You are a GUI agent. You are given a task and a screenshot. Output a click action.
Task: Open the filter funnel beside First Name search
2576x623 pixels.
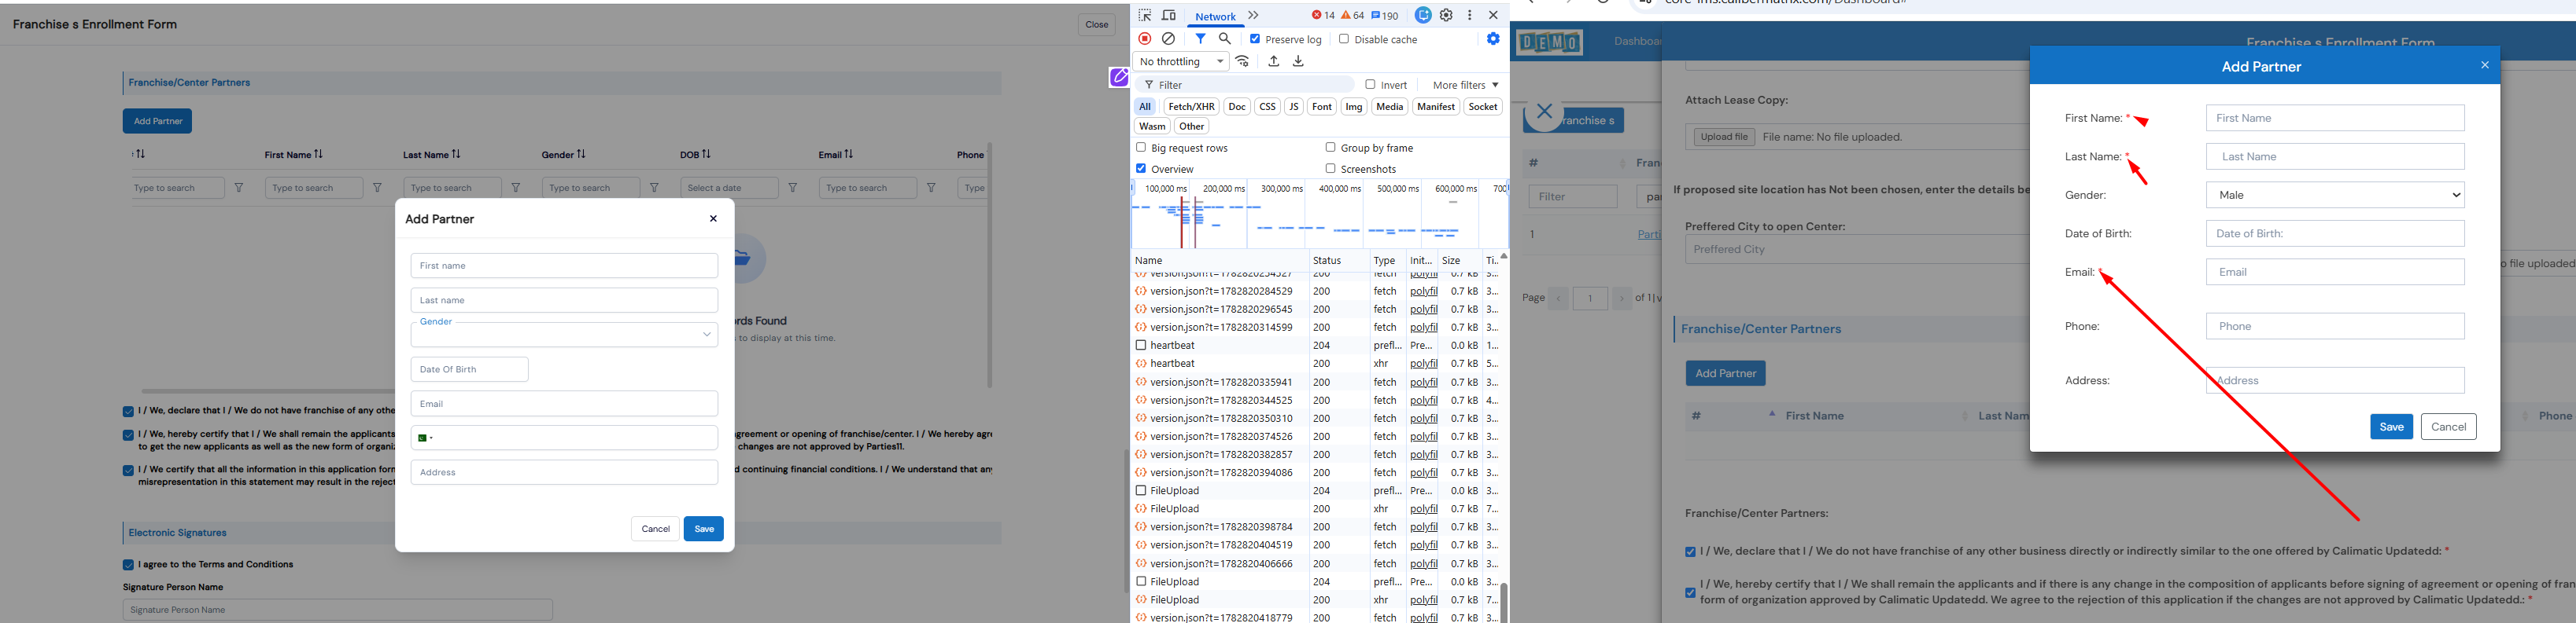click(378, 188)
